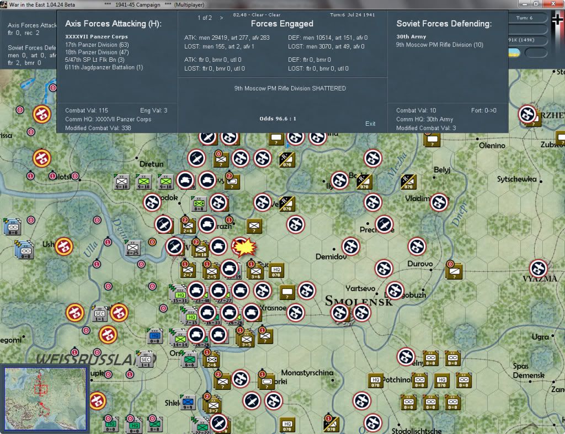This screenshot has height=434, width=565.
Task: Click 17th Panzer Division (63) entry
Action: 97,45
